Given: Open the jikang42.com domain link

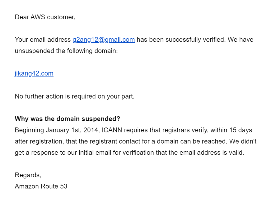Looking at the screenshot, I should pyautogui.click(x=34, y=73).
